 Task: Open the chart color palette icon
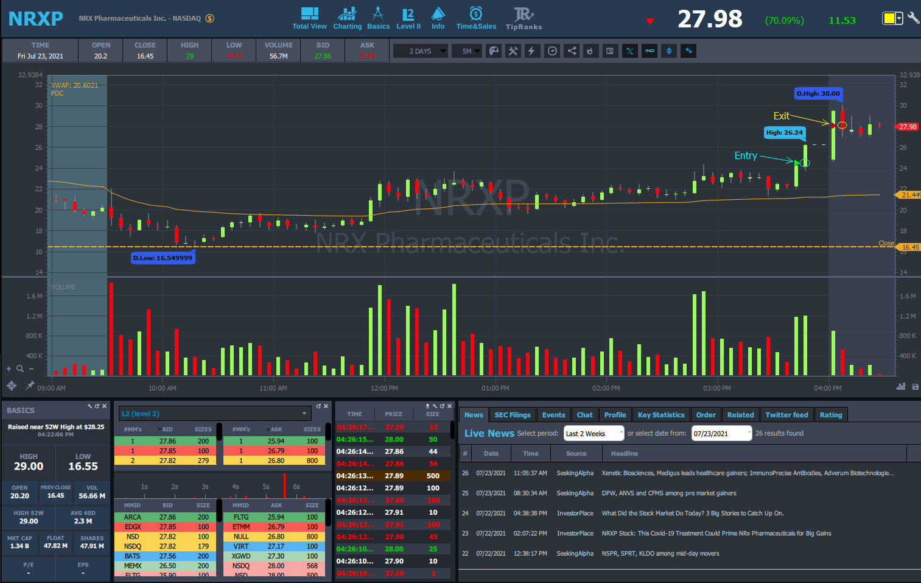tap(494, 51)
